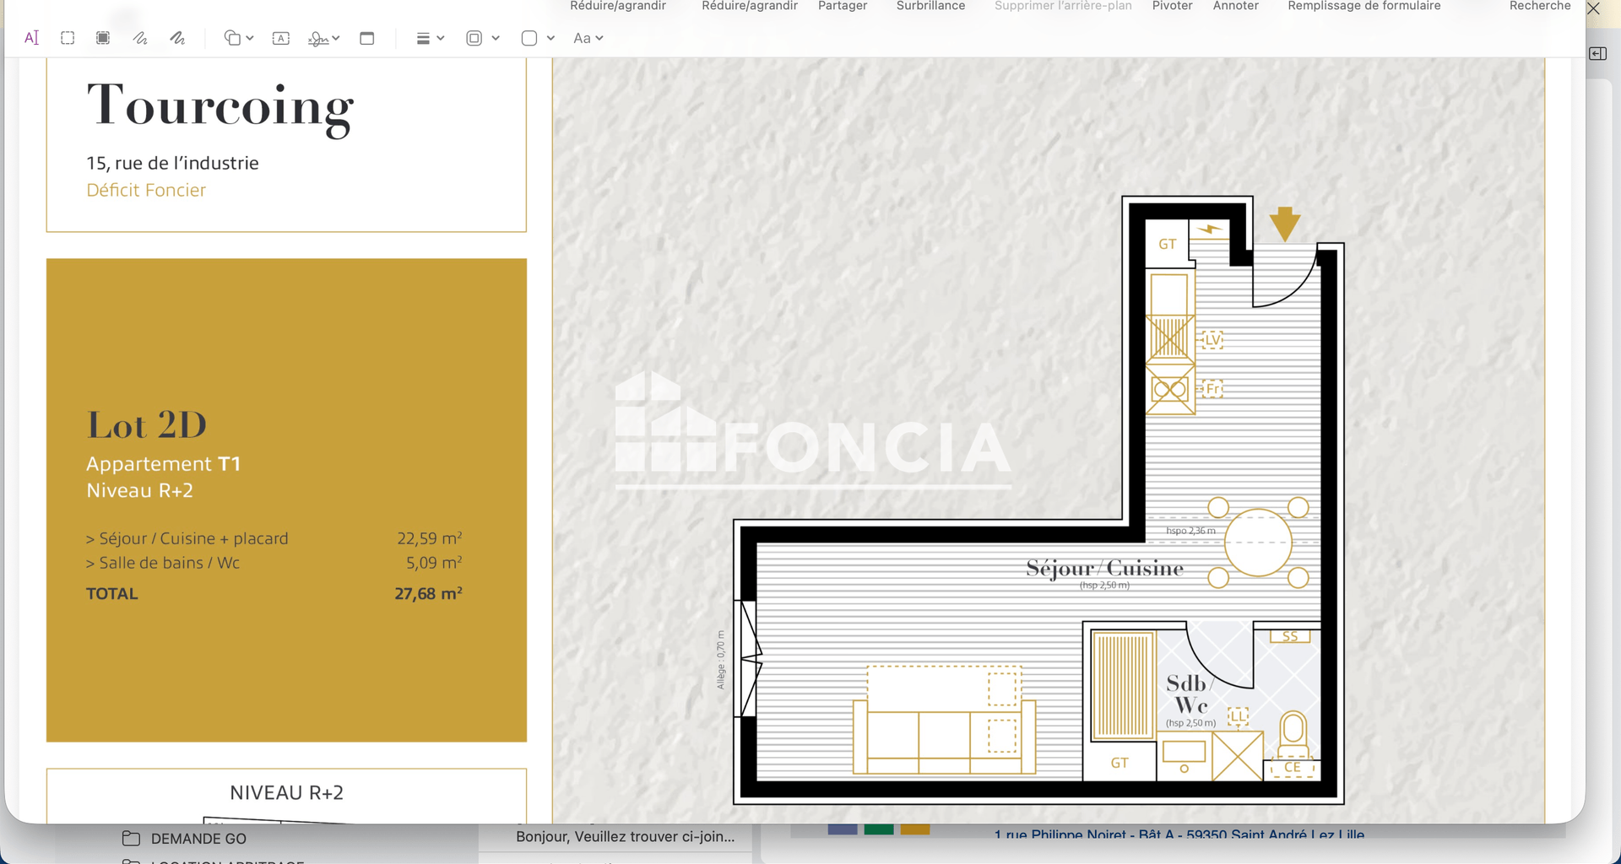
Task: Click Remplissage de formulaire in toolbar
Action: click(1364, 6)
